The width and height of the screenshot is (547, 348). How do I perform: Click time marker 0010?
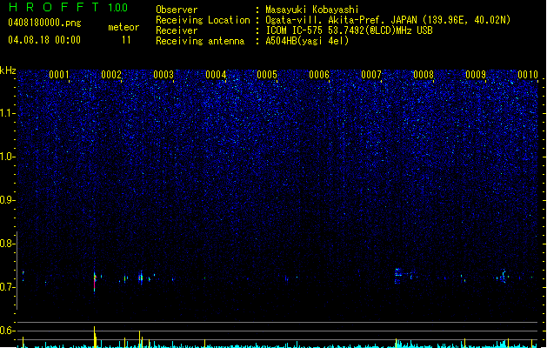click(x=528, y=75)
